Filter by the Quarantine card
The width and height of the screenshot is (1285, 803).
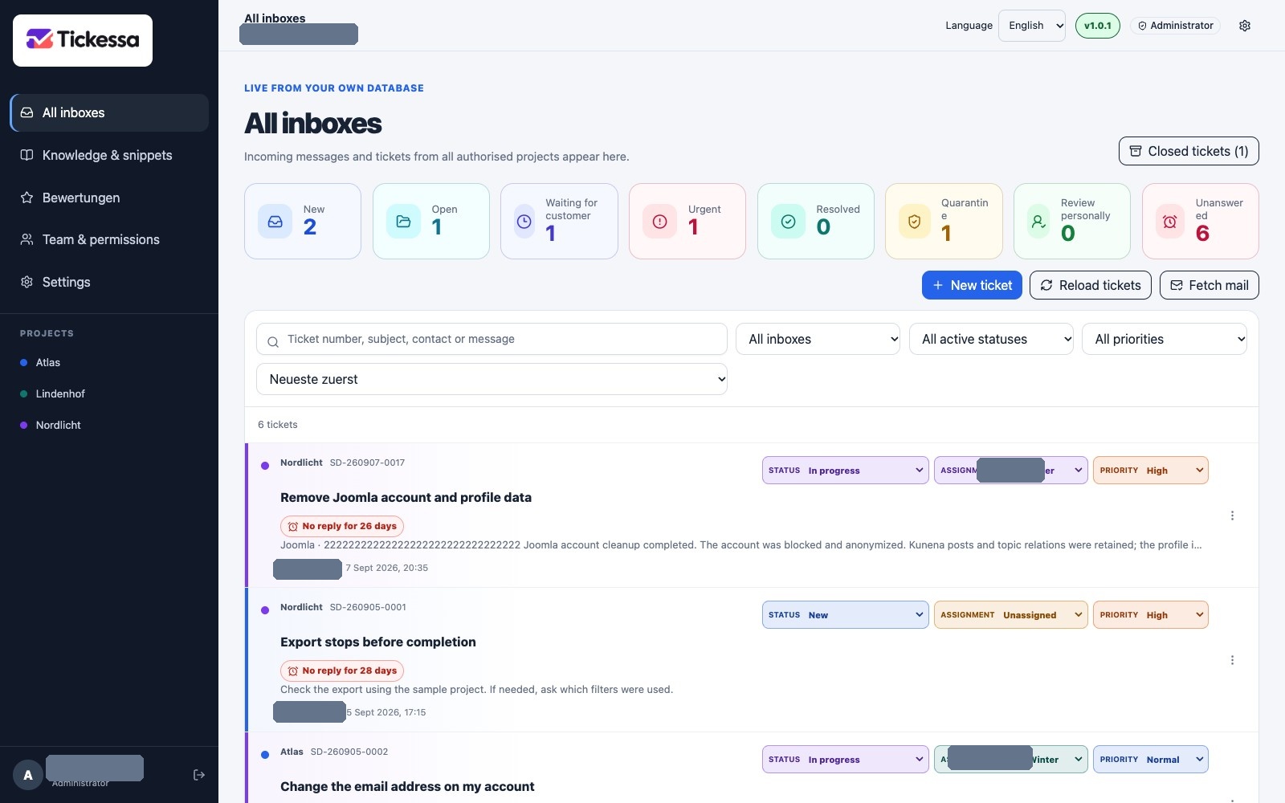(944, 222)
